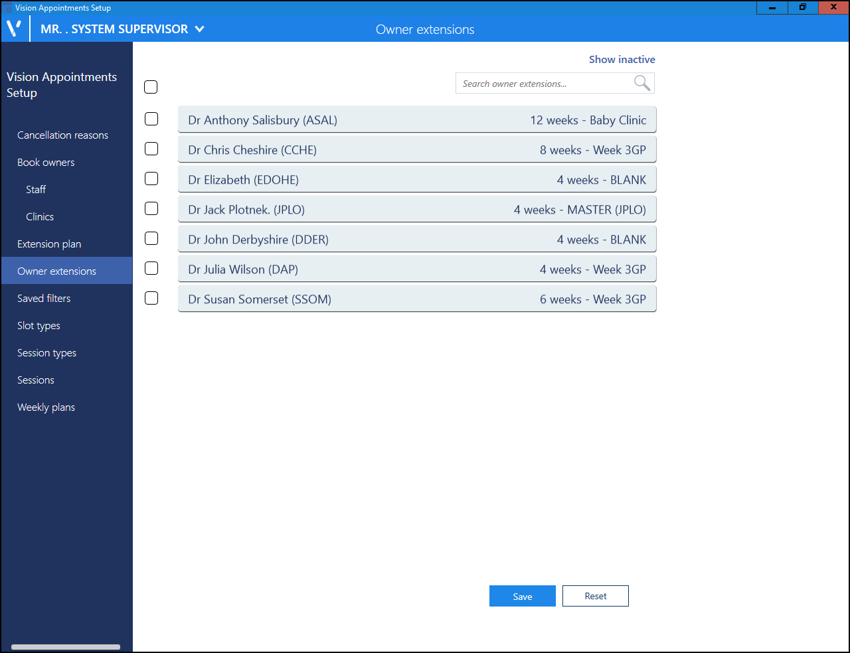Open the Dr Julia Wilson (DAP) row
Viewport: 850px width, 653px height.
(417, 269)
